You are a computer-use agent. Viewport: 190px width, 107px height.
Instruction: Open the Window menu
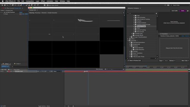[62, 1]
